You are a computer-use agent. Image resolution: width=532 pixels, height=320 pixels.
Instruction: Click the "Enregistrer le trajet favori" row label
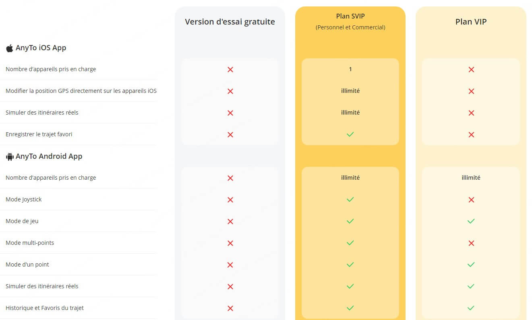click(x=39, y=134)
